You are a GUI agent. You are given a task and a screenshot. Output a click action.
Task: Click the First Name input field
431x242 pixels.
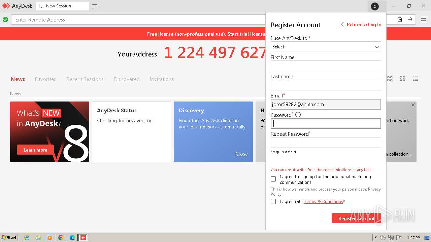[326, 66]
